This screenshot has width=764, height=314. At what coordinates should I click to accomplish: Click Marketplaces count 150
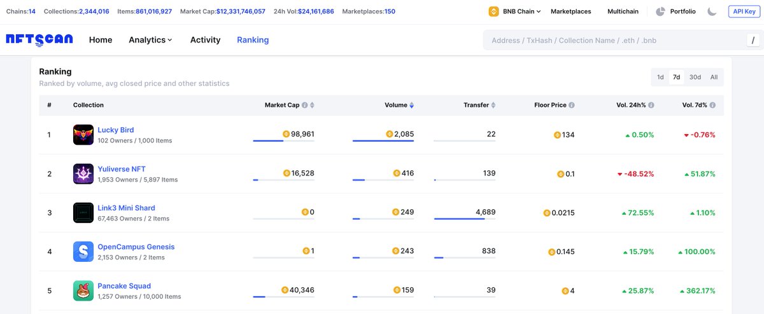(x=390, y=11)
